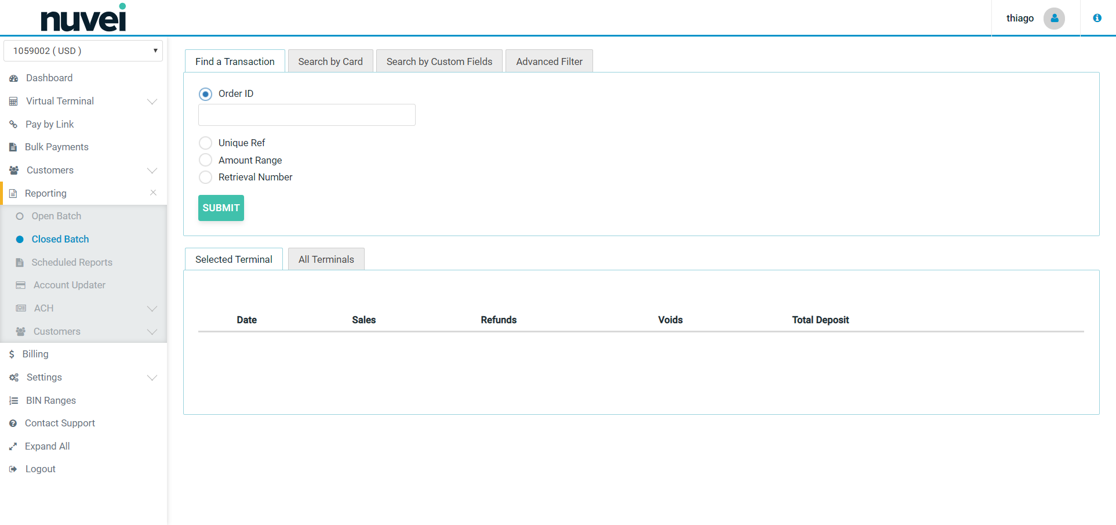This screenshot has height=525, width=1116.
Task: Open the All Terminals tab
Action: pos(326,259)
